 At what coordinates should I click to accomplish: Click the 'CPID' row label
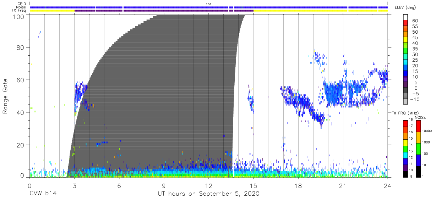point(22,4)
